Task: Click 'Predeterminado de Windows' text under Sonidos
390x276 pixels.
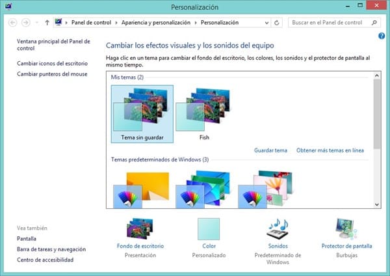Action: 278,258
